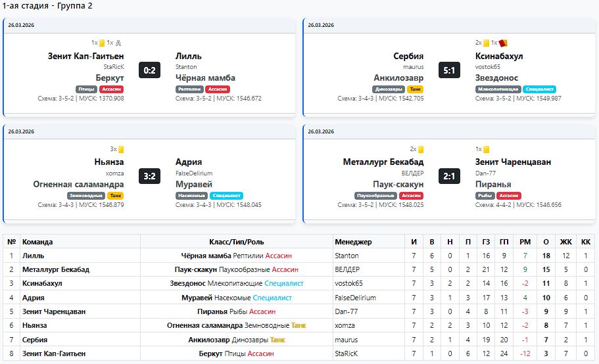This screenshot has height=364, width=599.
Task: Click manager FalseDelirium in the standings table
Action: (x=355, y=298)
